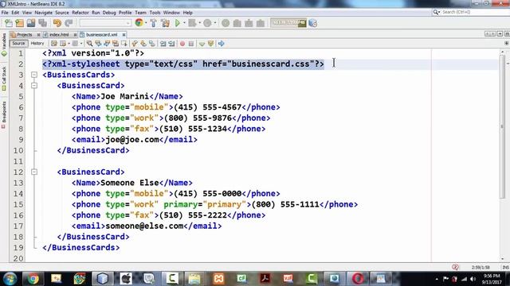Close the businesscard.xml tab
The height and width of the screenshot is (286, 510).
coord(124,34)
